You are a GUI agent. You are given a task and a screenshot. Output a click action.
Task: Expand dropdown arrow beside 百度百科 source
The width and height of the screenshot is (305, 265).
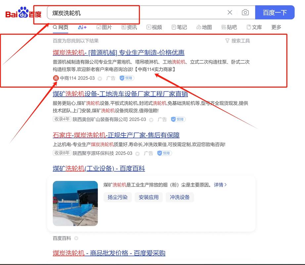click(x=76, y=238)
